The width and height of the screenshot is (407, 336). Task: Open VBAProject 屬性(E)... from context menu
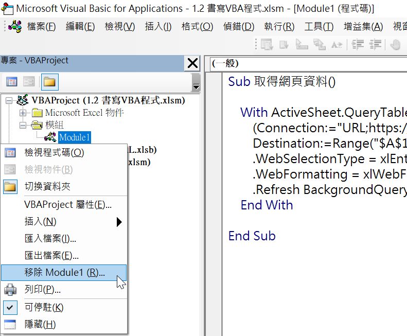click(x=64, y=205)
